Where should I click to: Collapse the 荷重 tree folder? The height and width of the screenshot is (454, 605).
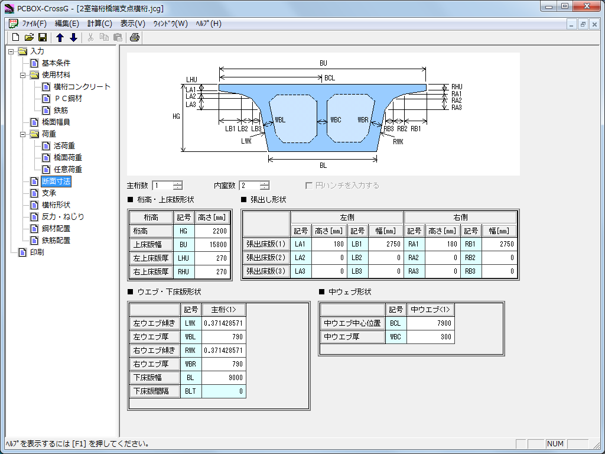tap(22, 134)
